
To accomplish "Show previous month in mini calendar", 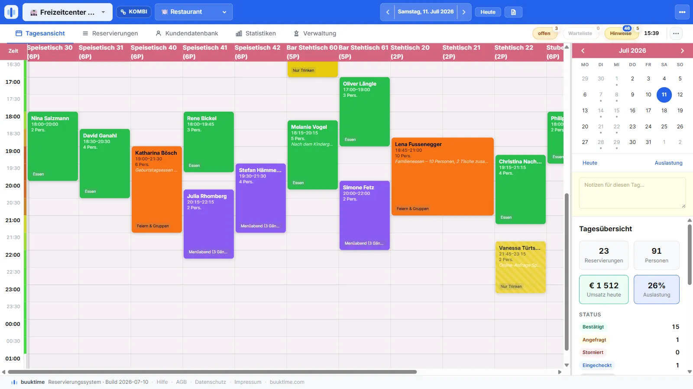I will click(x=583, y=51).
